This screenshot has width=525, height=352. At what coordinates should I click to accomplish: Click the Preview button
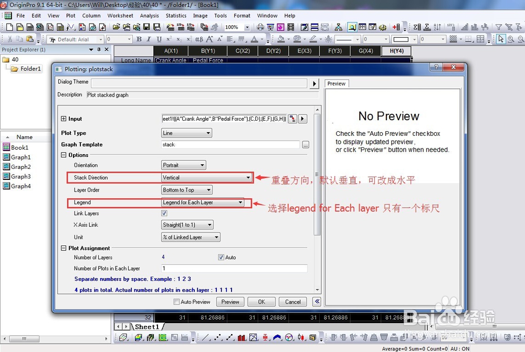230,302
